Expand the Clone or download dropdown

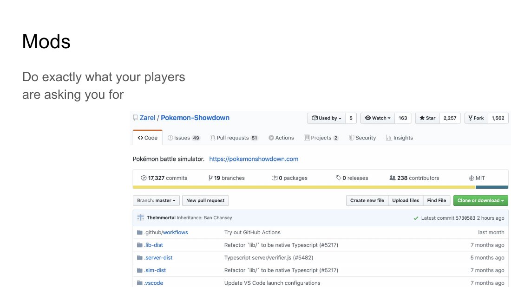[x=481, y=200]
